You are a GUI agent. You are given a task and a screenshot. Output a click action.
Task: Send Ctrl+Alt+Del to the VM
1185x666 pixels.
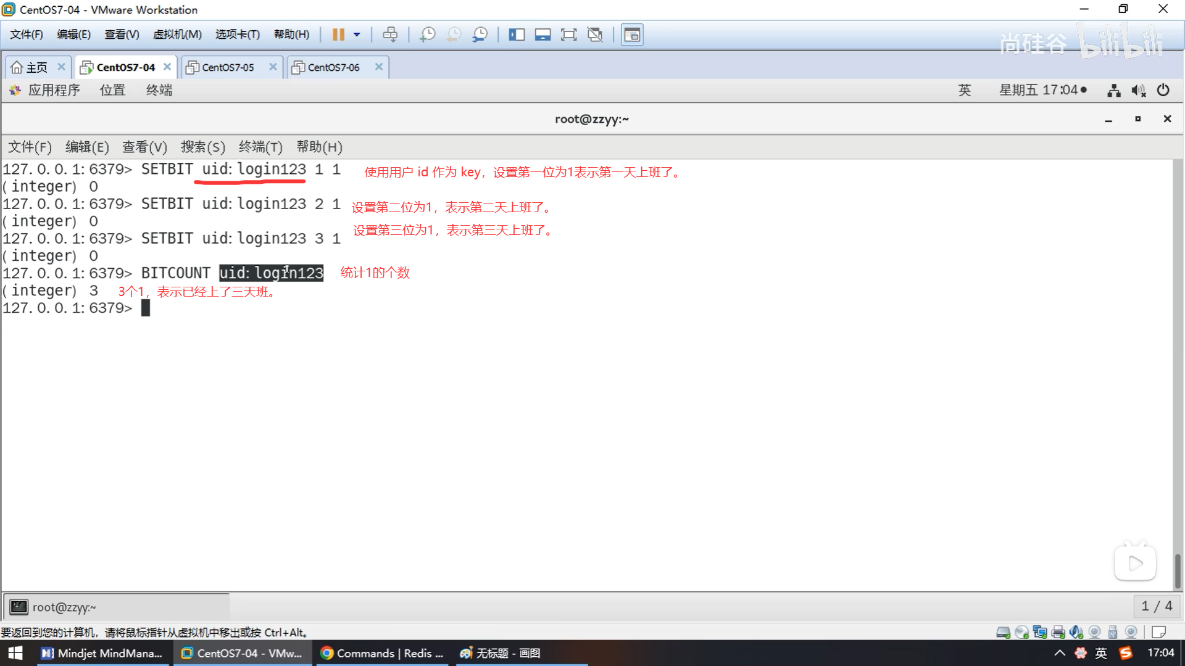pyautogui.click(x=390, y=35)
